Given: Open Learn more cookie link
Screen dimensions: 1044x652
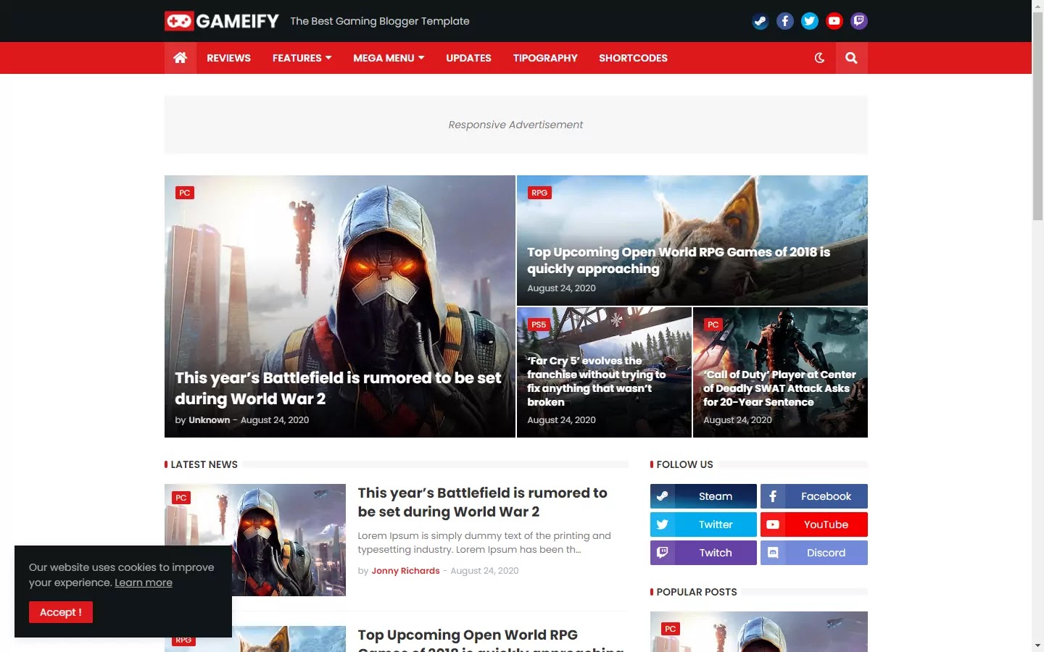Looking at the screenshot, I should coord(144,582).
